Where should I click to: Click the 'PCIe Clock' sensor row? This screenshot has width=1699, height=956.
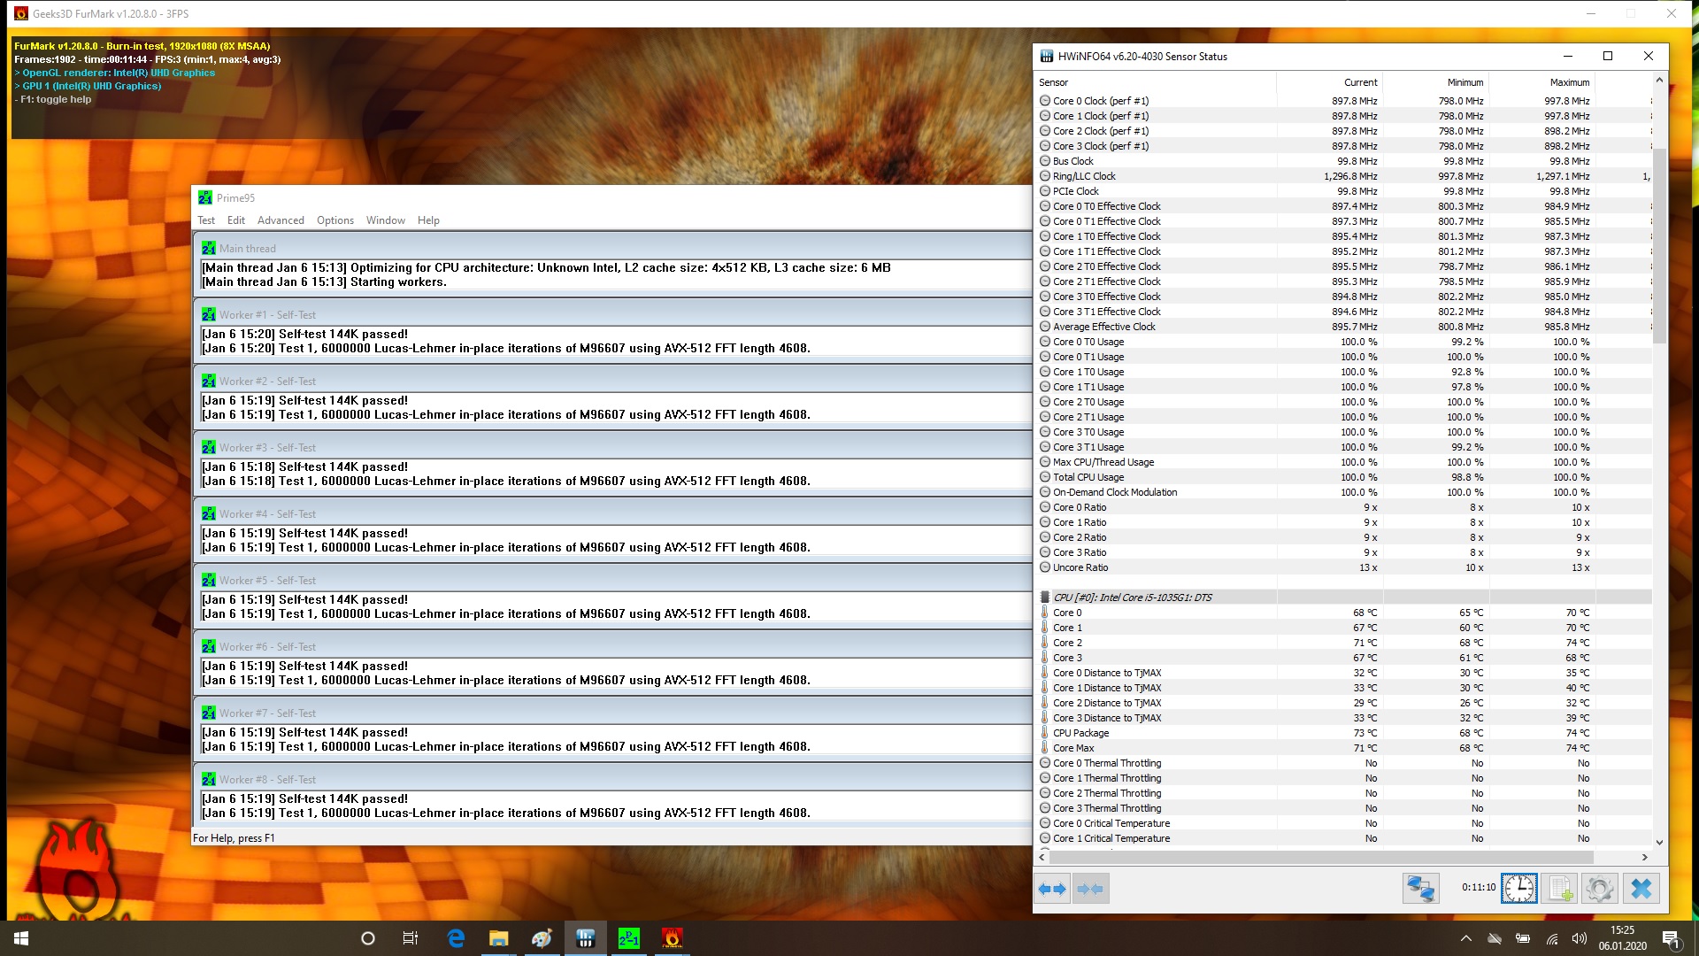(1343, 191)
